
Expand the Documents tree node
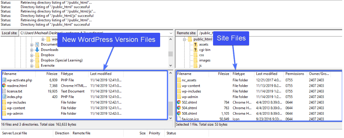32,45
